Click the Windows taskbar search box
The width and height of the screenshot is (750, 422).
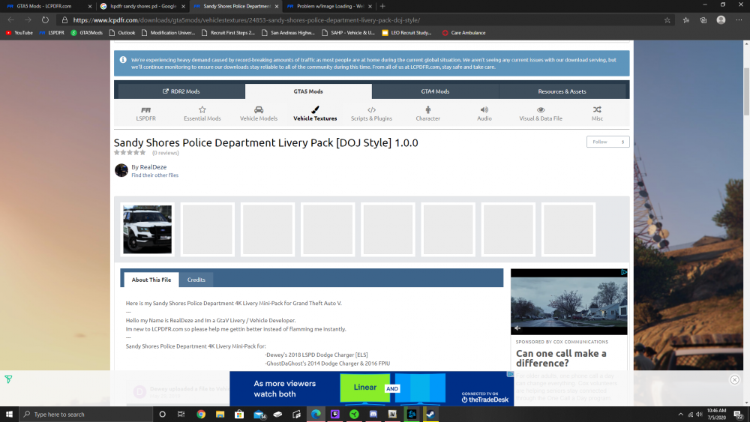tap(85, 415)
